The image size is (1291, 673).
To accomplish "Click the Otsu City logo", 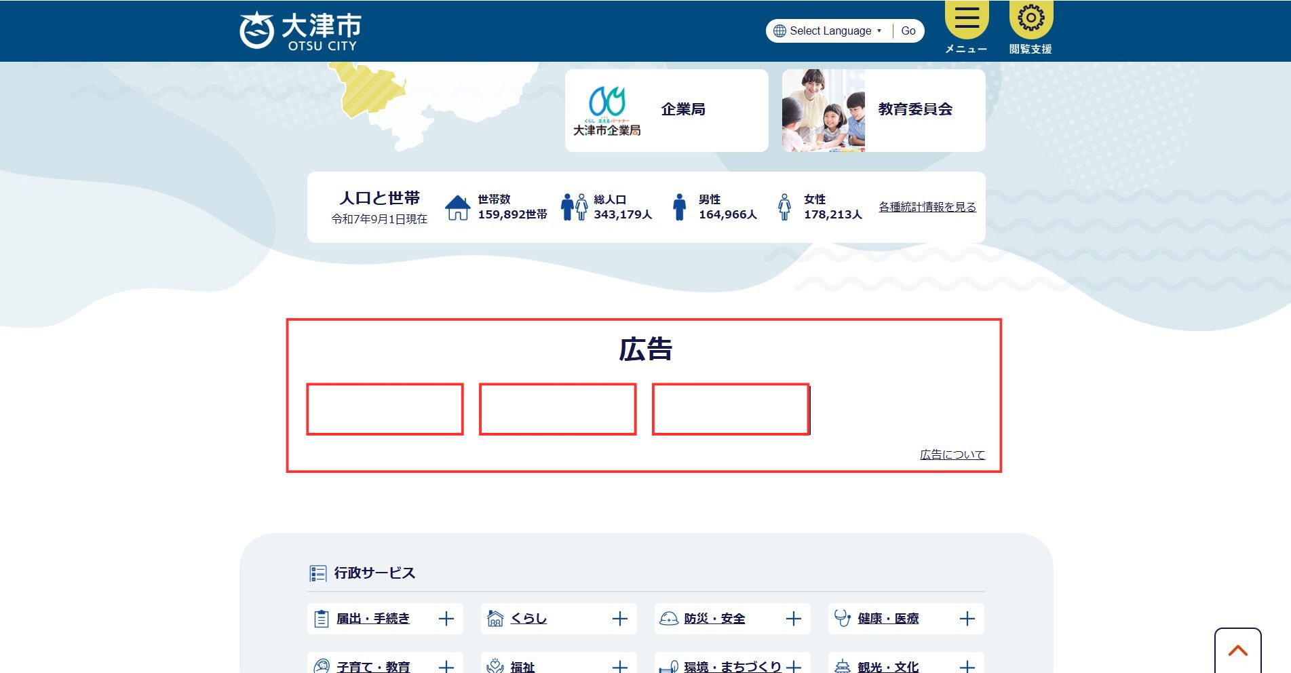I will [300, 31].
